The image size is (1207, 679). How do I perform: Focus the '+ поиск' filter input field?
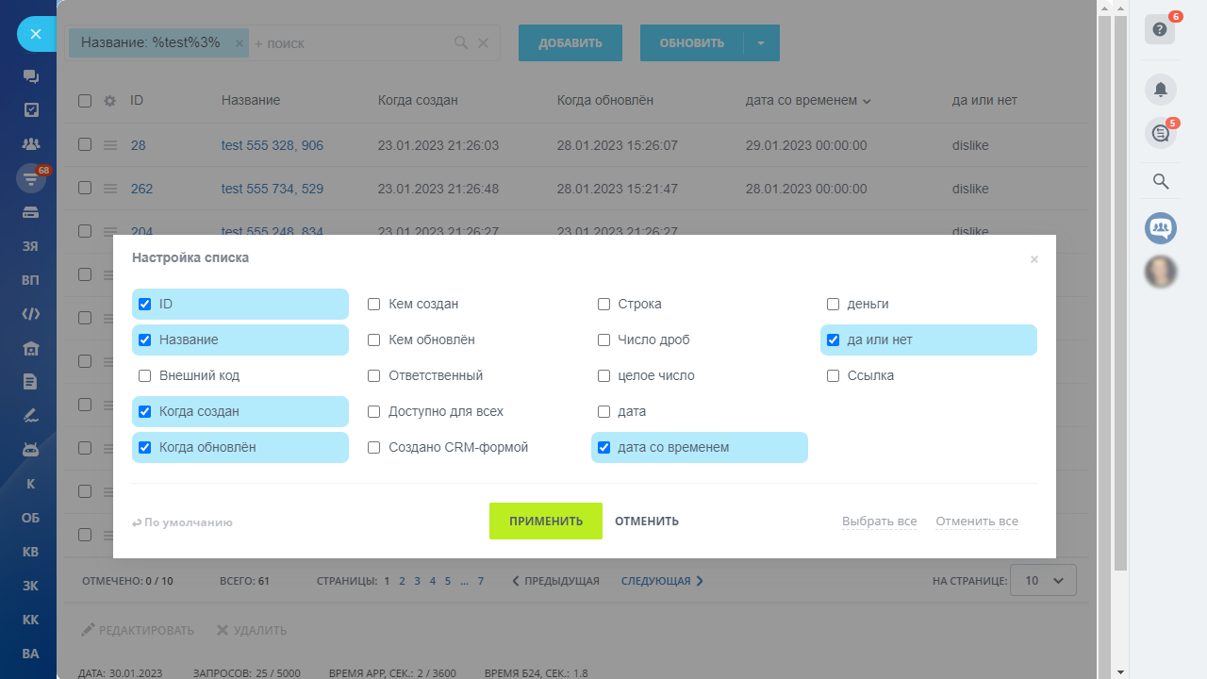(349, 43)
